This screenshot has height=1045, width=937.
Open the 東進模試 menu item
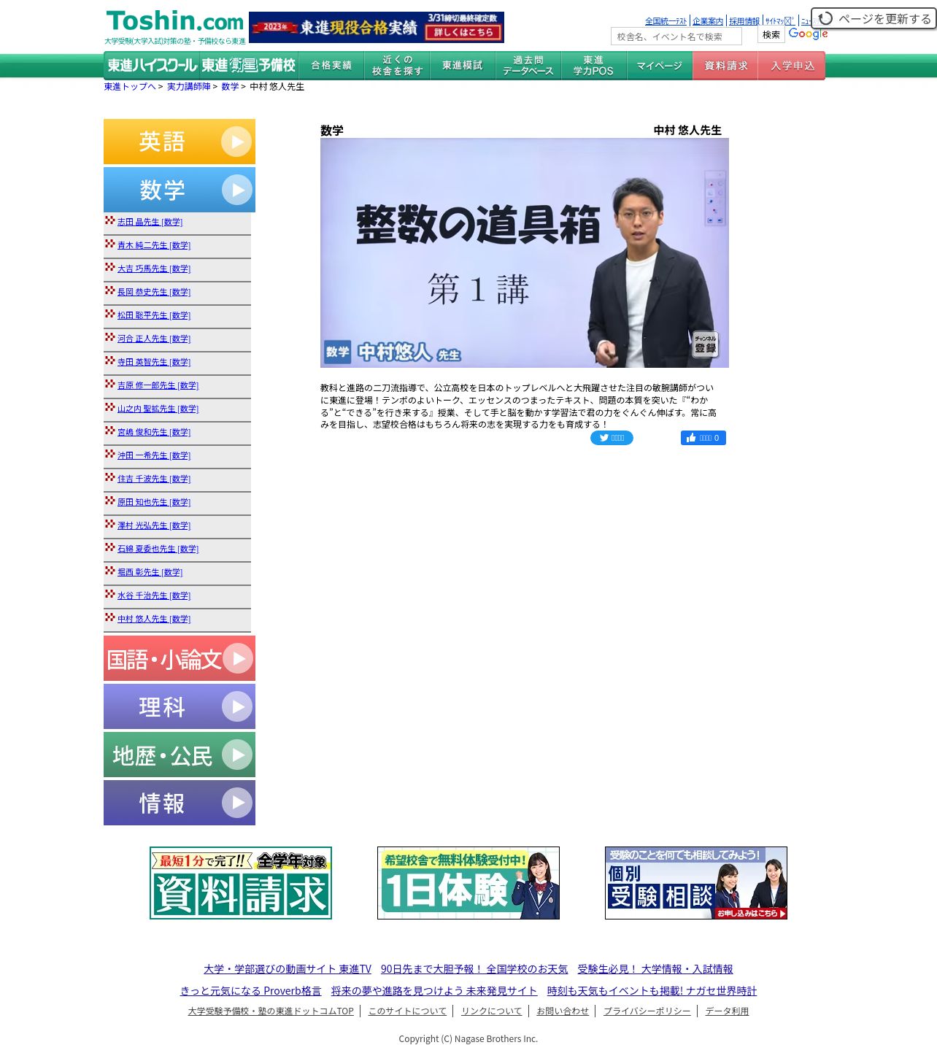click(463, 66)
